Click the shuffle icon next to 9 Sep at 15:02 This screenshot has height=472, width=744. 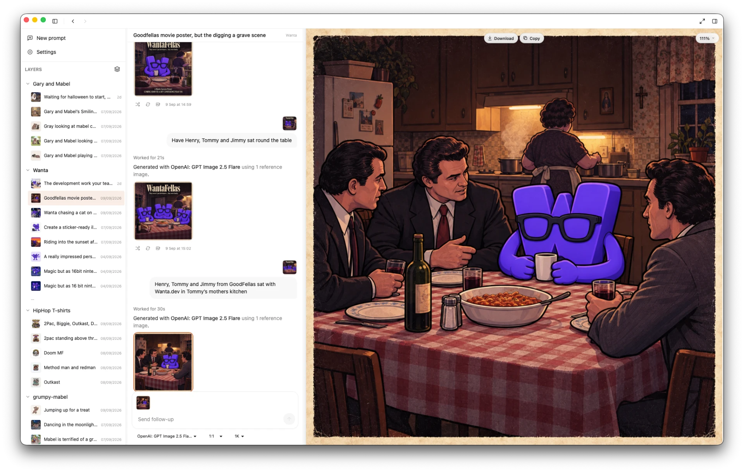click(x=138, y=248)
